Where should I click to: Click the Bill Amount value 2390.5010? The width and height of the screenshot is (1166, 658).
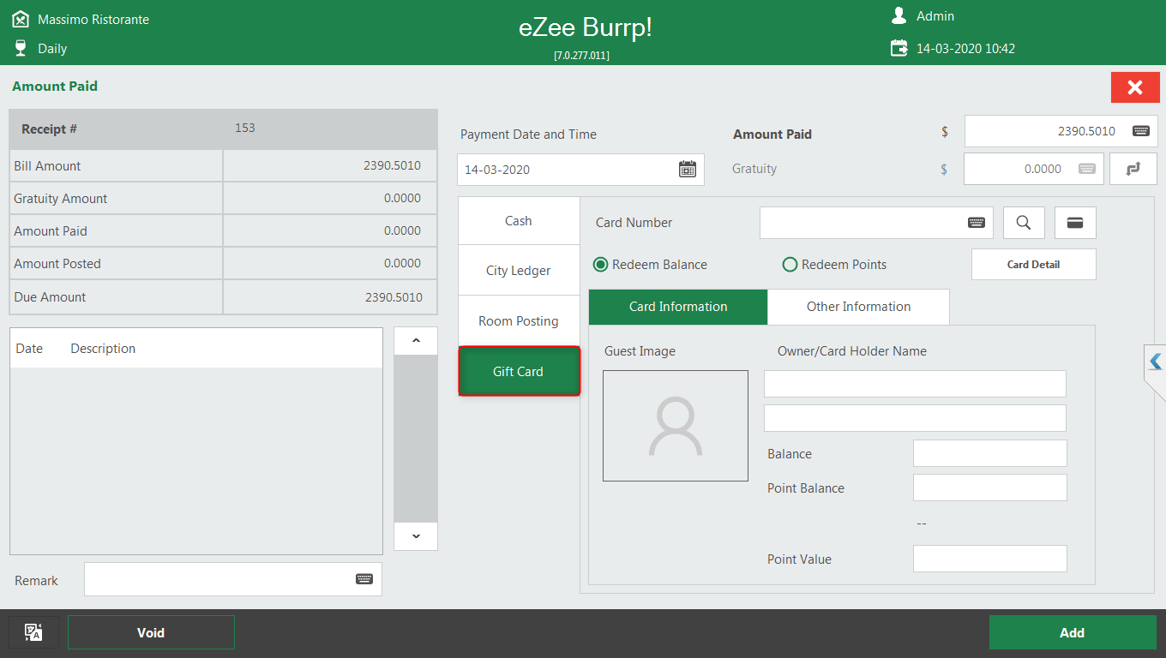(x=392, y=165)
